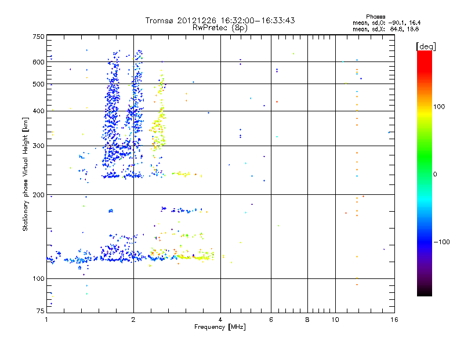The image size is (464, 348).
Task: Click the colorbar '100' tick label
Action: click(439, 107)
